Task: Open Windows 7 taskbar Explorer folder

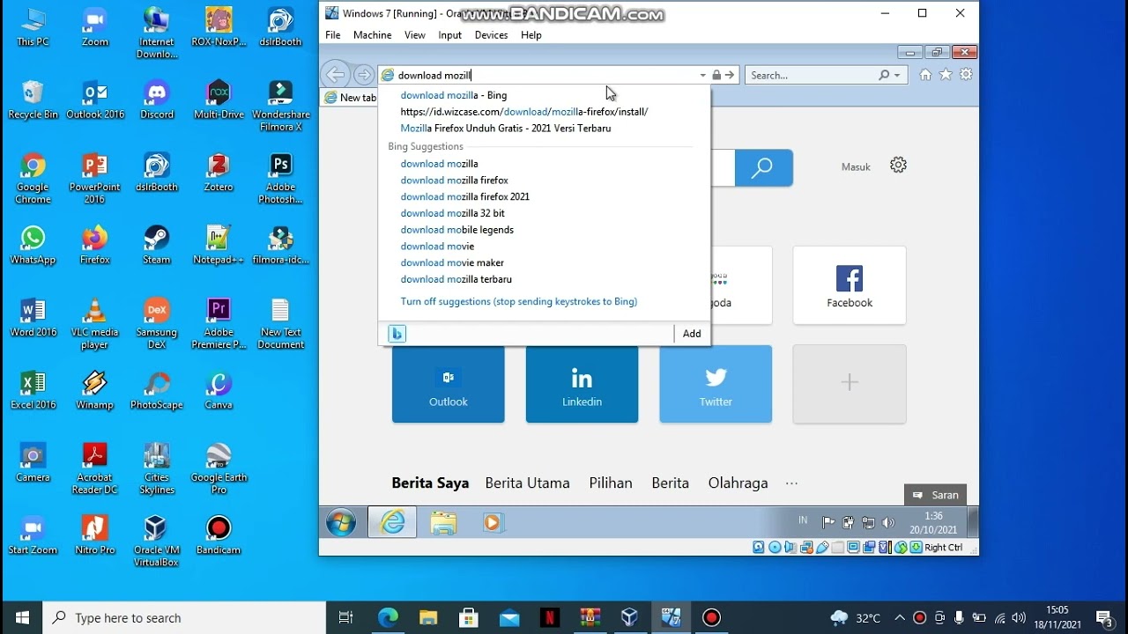Action: [x=443, y=523]
